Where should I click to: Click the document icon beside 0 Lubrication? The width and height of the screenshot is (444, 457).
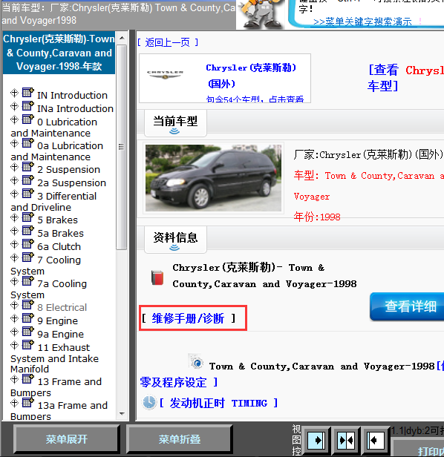[28, 119]
